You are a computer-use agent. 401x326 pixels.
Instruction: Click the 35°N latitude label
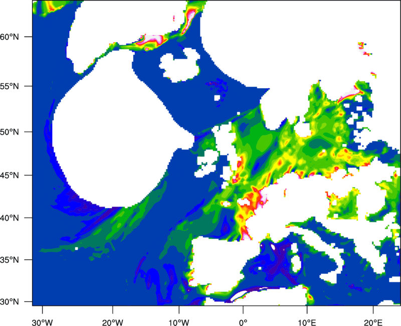point(10,260)
